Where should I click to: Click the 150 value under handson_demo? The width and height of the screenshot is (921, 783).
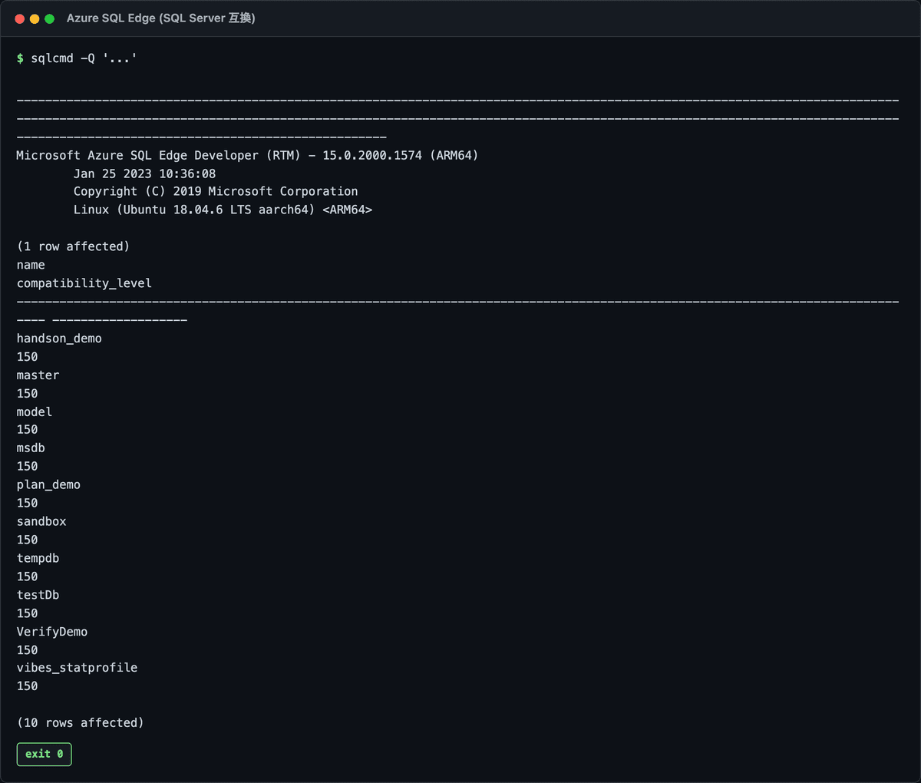tap(27, 357)
